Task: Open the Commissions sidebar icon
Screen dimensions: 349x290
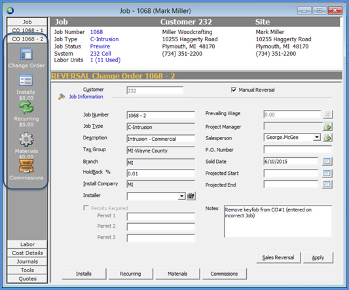Action: coord(26,166)
